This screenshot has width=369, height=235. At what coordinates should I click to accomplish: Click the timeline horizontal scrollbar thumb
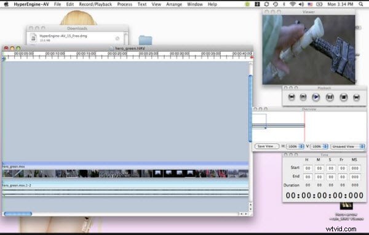pos(18,214)
